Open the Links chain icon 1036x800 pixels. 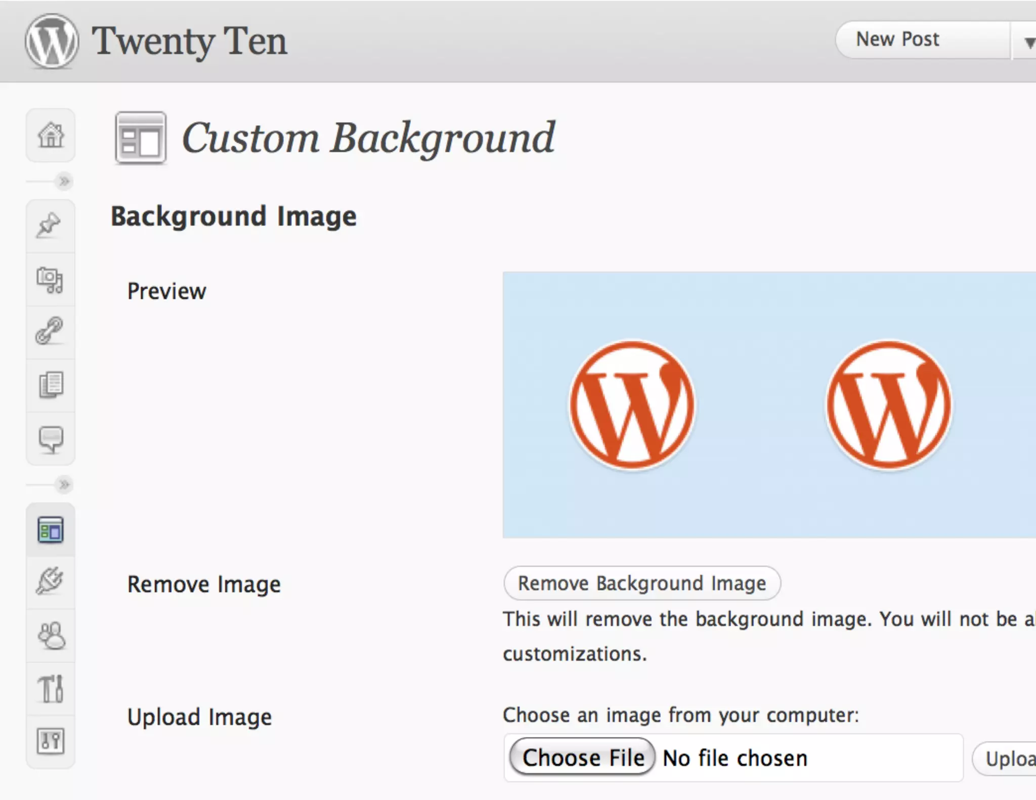point(50,331)
